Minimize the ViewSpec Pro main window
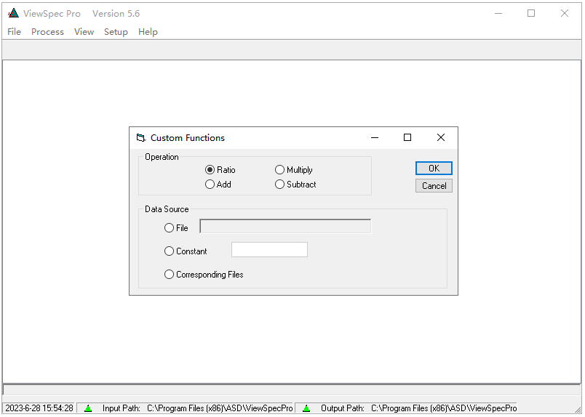This screenshot has width=585, height=417. (498, 13)
